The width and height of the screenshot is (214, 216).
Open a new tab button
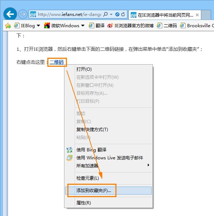point(206,15)
